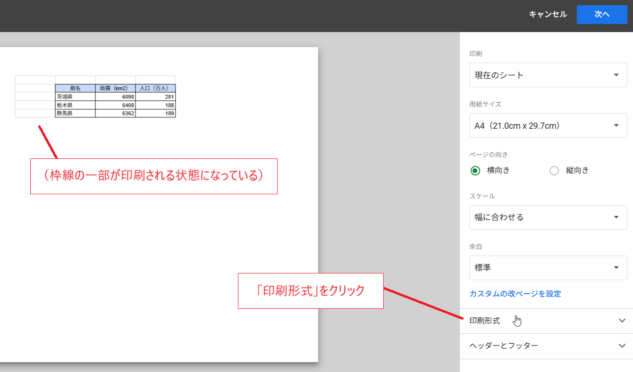633x372 pixels.
Task: Click the arrow in the A4 paper size field
Action: click(616, 125)
